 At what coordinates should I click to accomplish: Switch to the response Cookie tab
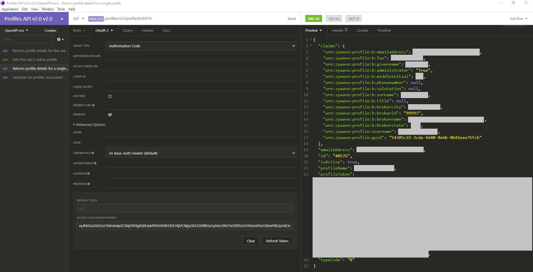(363, 31)
